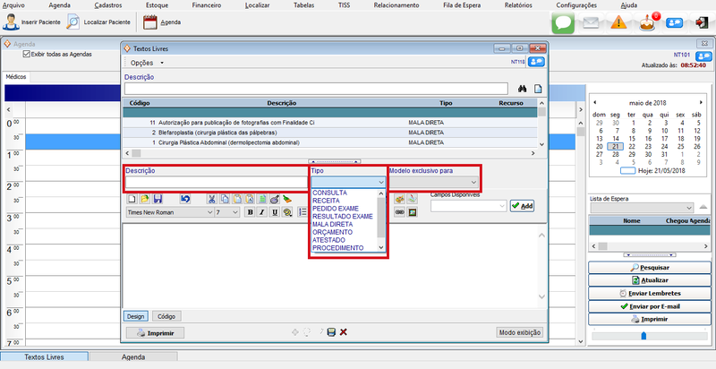Click the envelope mail icon
Viewport: 716px width, 369px height.
point(591,23)
